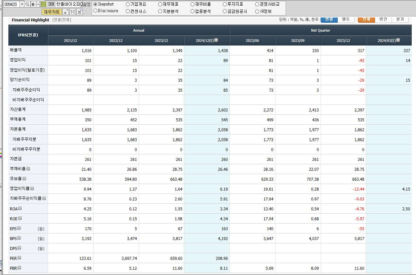
Task: Switch to the 연결 consolidated tab
Action: pyautogui.click(x=329, y=19)
